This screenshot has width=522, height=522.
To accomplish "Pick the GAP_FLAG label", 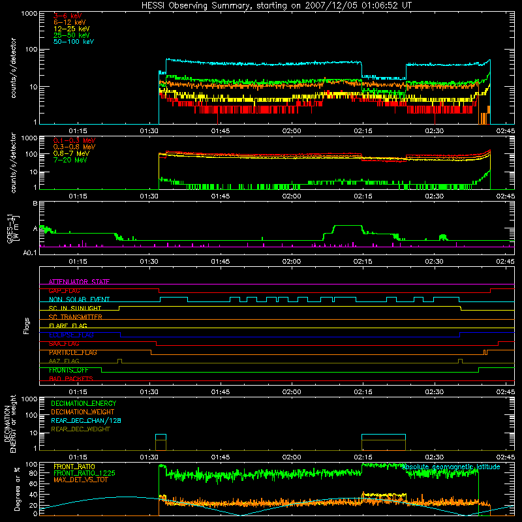I will [x=64, y=290].
